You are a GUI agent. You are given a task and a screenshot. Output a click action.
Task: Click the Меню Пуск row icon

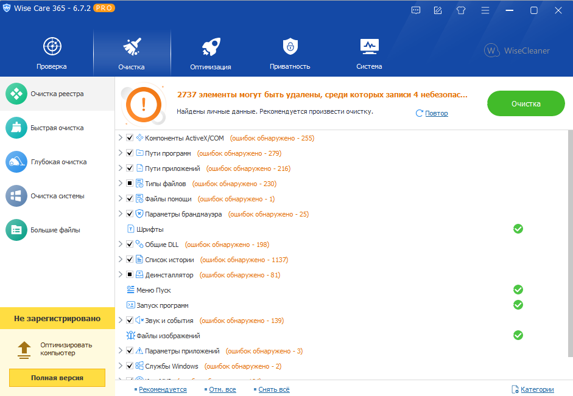[x=131, y=290]
